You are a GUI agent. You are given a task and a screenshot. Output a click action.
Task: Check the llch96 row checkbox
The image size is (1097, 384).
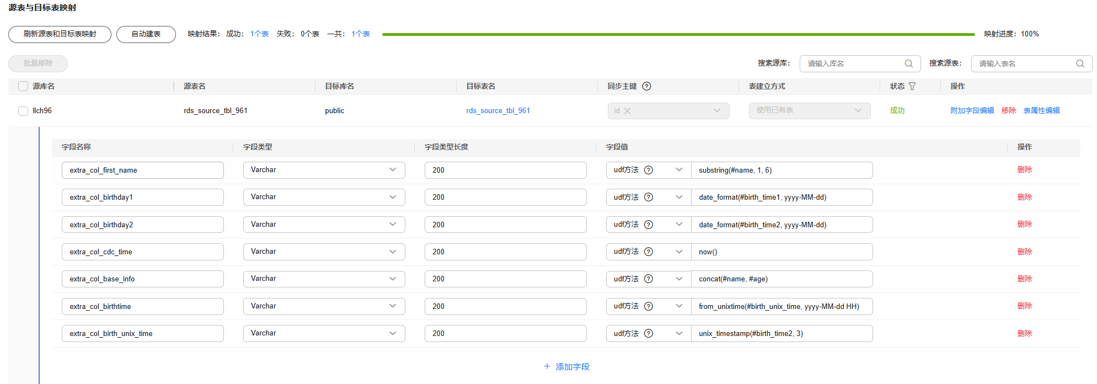[23, 111]
